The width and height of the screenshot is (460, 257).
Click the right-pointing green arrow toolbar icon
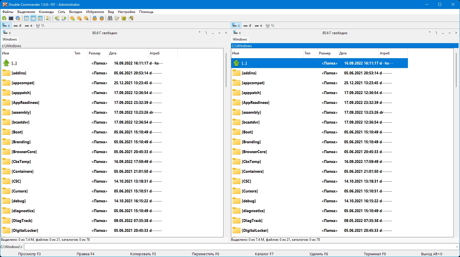tap(64, 18)
